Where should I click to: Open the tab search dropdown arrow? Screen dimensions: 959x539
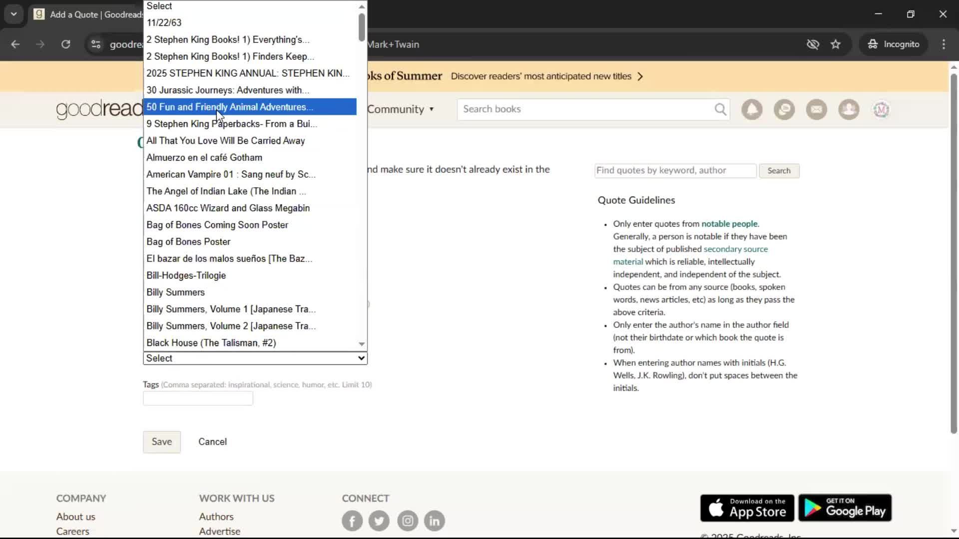click(14, 14)
